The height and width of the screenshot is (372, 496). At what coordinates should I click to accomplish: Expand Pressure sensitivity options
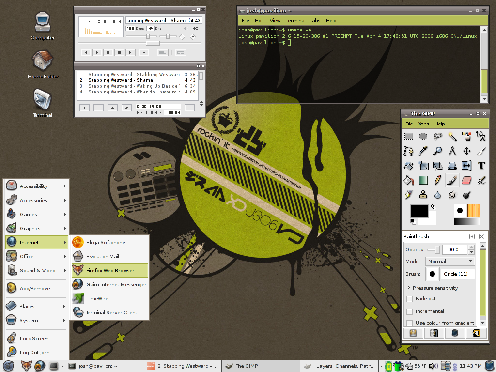point(409,288)
